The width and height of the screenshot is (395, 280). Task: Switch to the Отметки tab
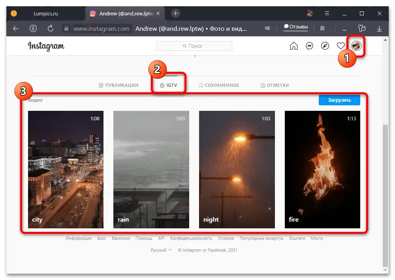click(275, 85)
